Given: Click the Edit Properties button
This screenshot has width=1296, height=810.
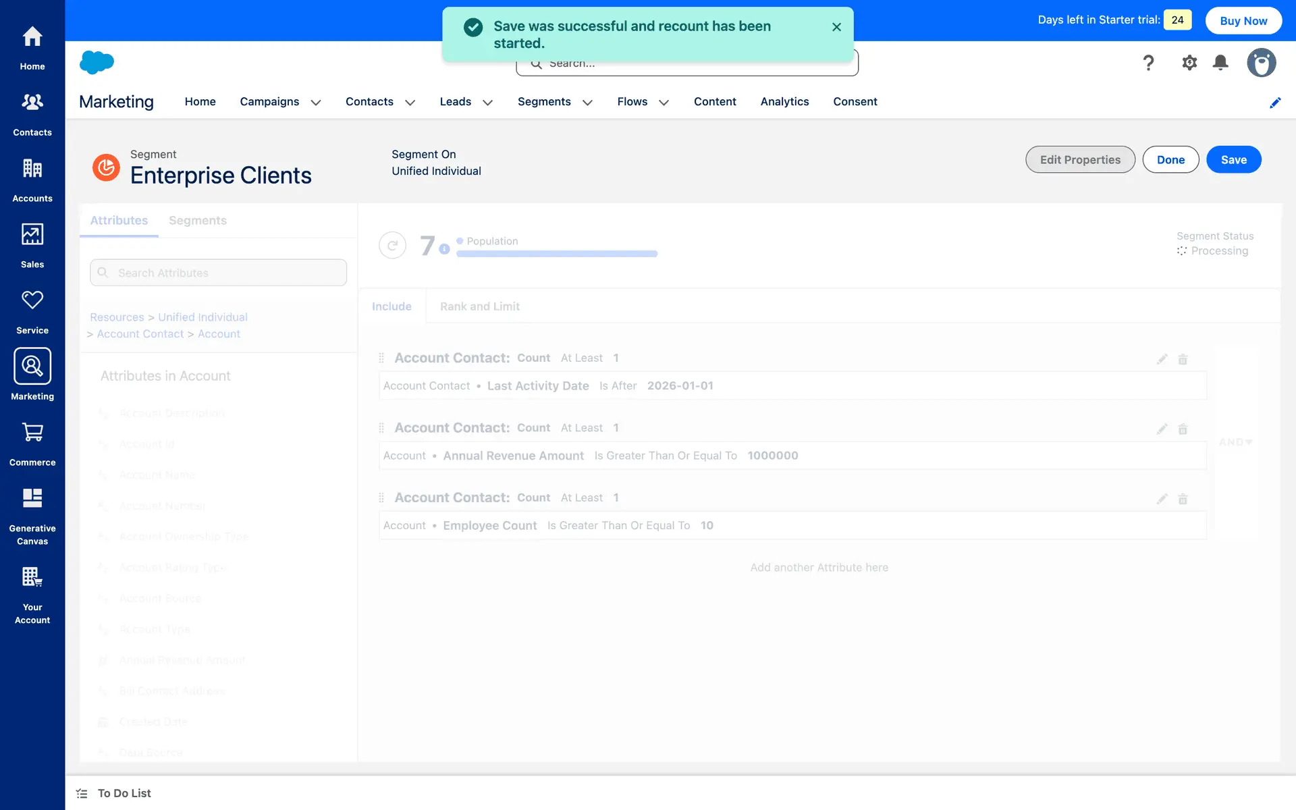Looking at the screenshot, I should click(1079, 160).
